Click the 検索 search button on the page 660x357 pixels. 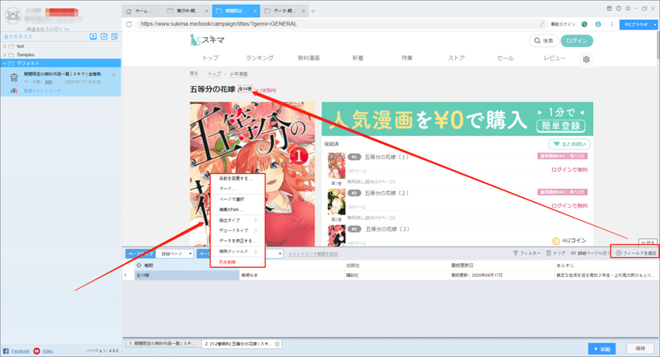coord(544,40)
